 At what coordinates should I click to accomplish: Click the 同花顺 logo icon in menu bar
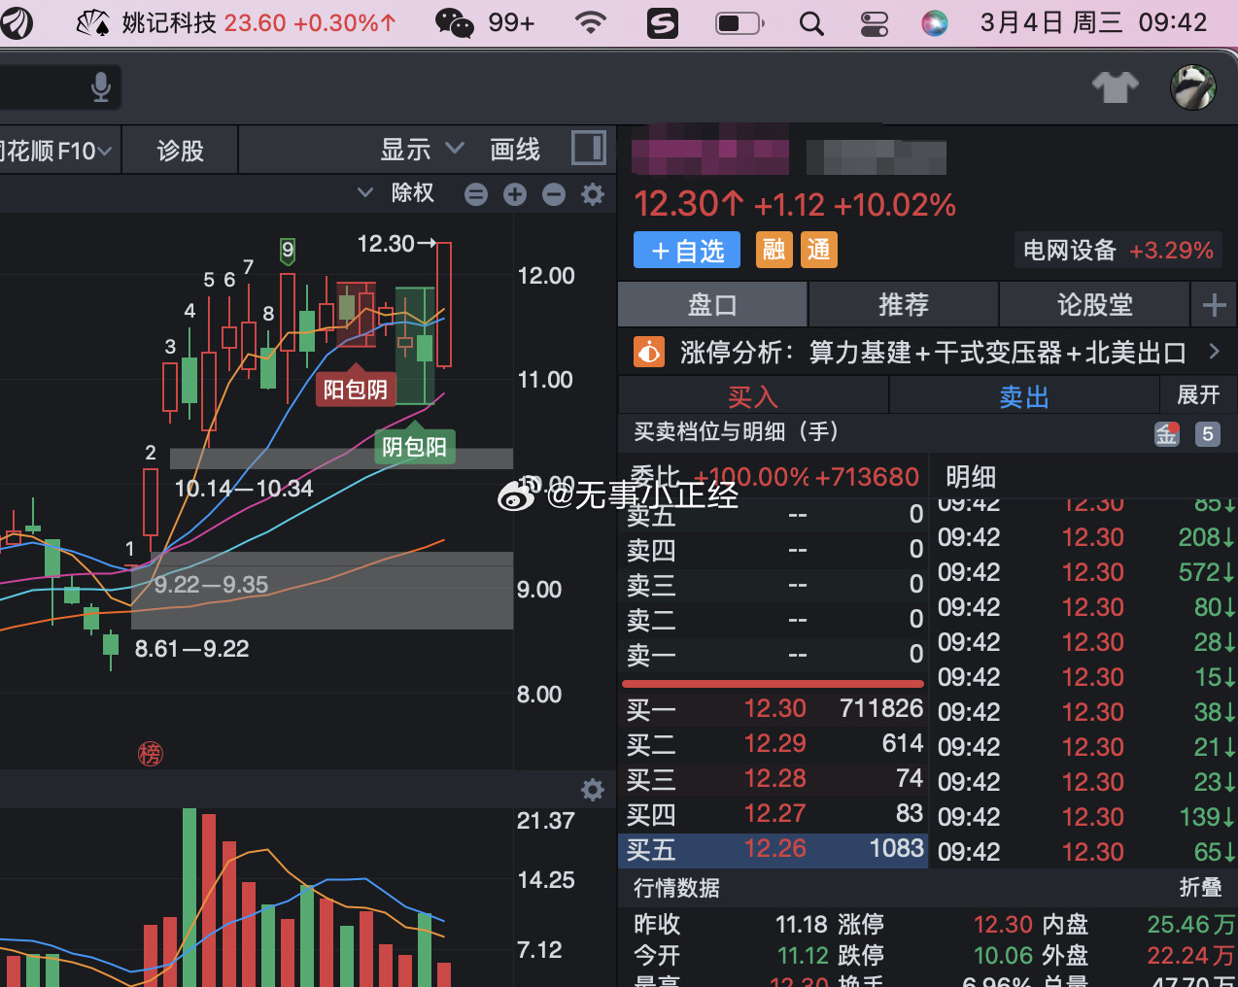[x=15, y=22]
